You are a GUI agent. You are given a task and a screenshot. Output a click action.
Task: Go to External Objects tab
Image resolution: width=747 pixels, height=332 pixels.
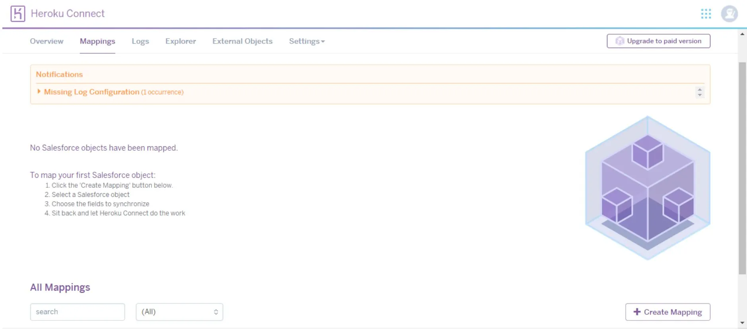[242, 41]
